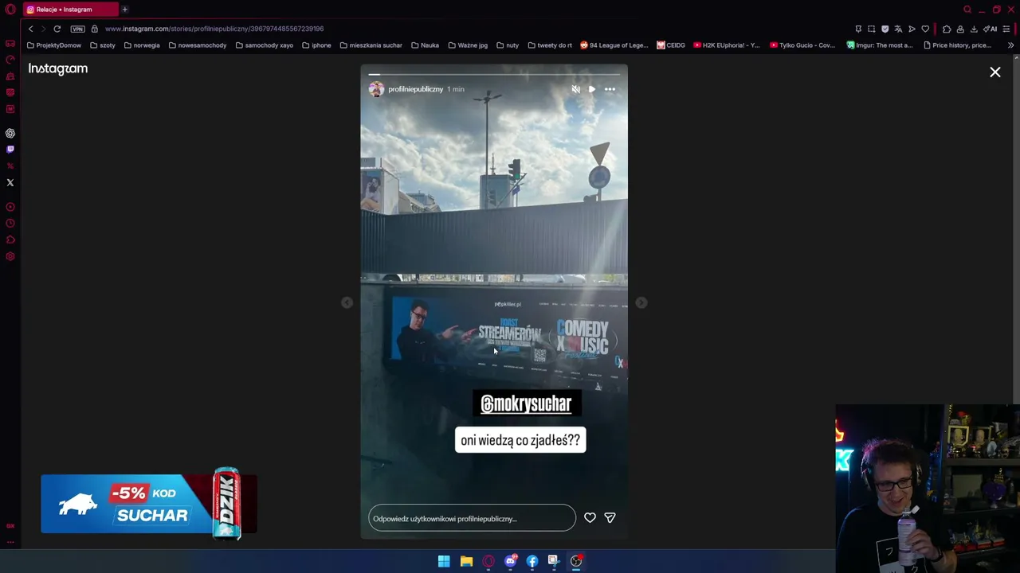Image resolution: width=1020 pixels, height=573 pixels.
Task: View site security padlock info
Action: coord(94,29)
